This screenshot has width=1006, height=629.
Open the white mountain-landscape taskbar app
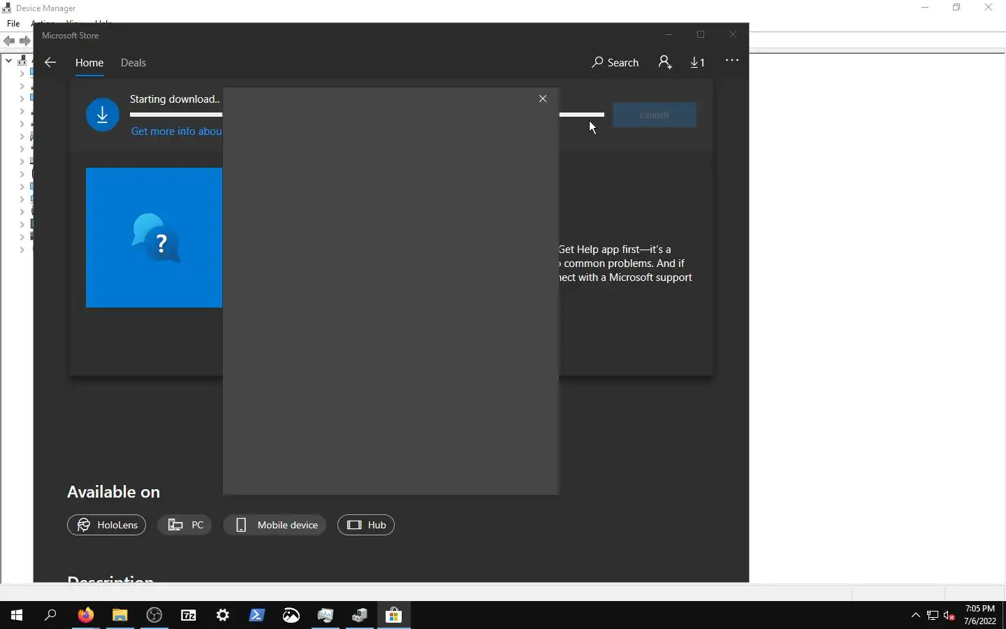click(291, 615)
